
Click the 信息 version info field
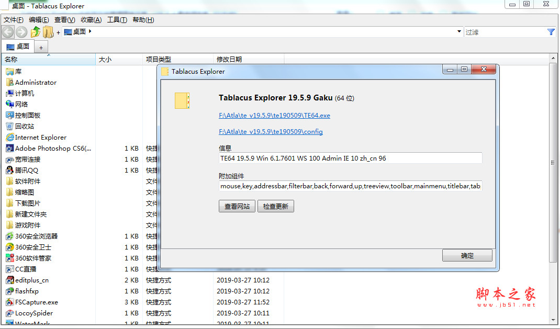pyautogui.click(x=350, y=158)
